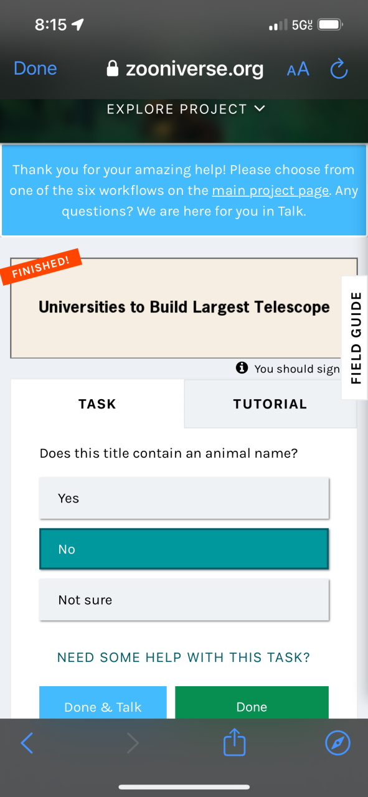The image size is (368, 797).
Task: Expand Need Some Help With This Task
Action: coord(184,658)
